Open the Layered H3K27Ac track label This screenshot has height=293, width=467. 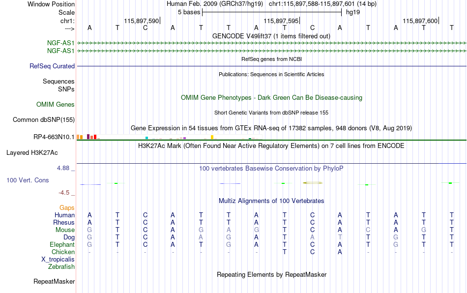tap(32, 153)
